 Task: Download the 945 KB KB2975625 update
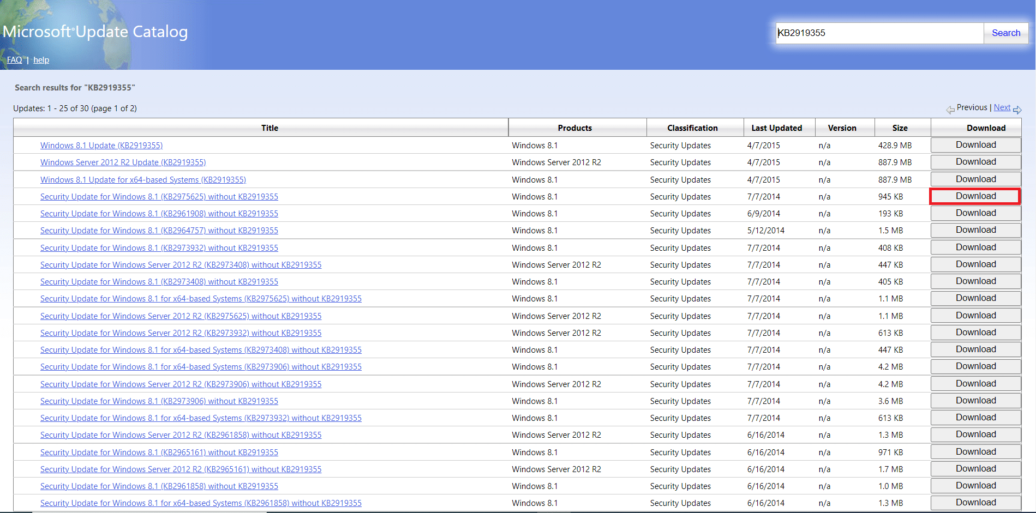[975, 196]
